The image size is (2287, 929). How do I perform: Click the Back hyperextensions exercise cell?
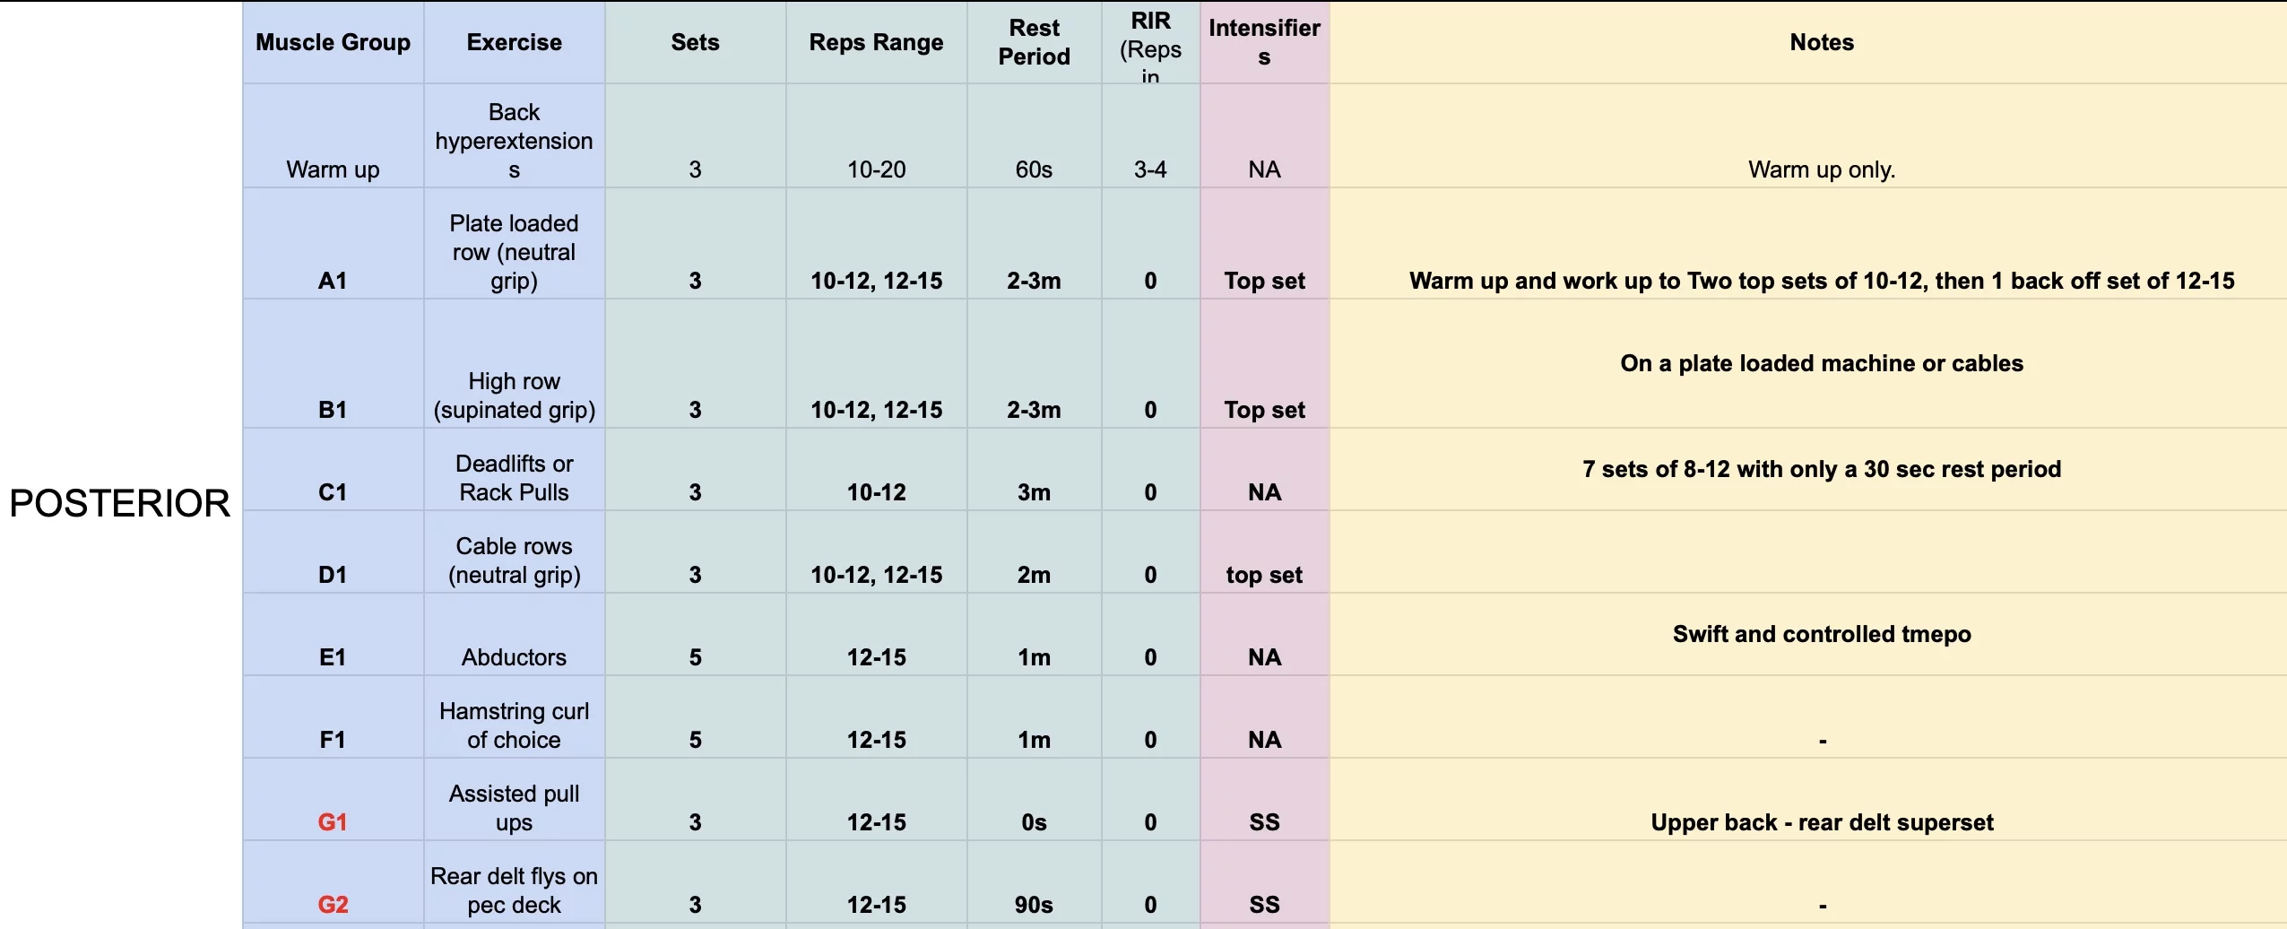(x=514, y=141)
